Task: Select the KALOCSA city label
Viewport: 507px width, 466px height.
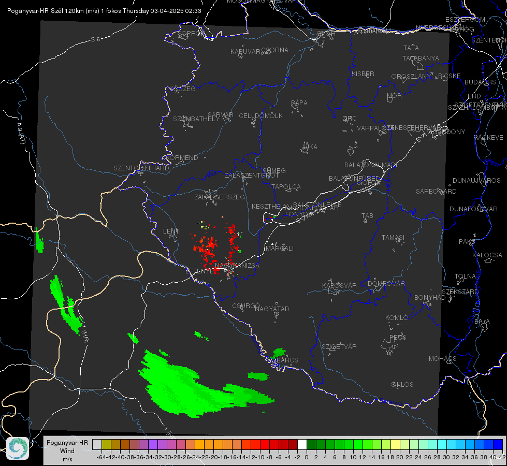Action: click(487, 255)
